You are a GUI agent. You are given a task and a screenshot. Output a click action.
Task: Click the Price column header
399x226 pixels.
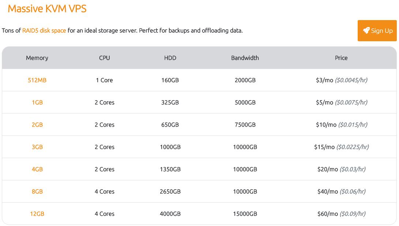[x=341, y=58]
